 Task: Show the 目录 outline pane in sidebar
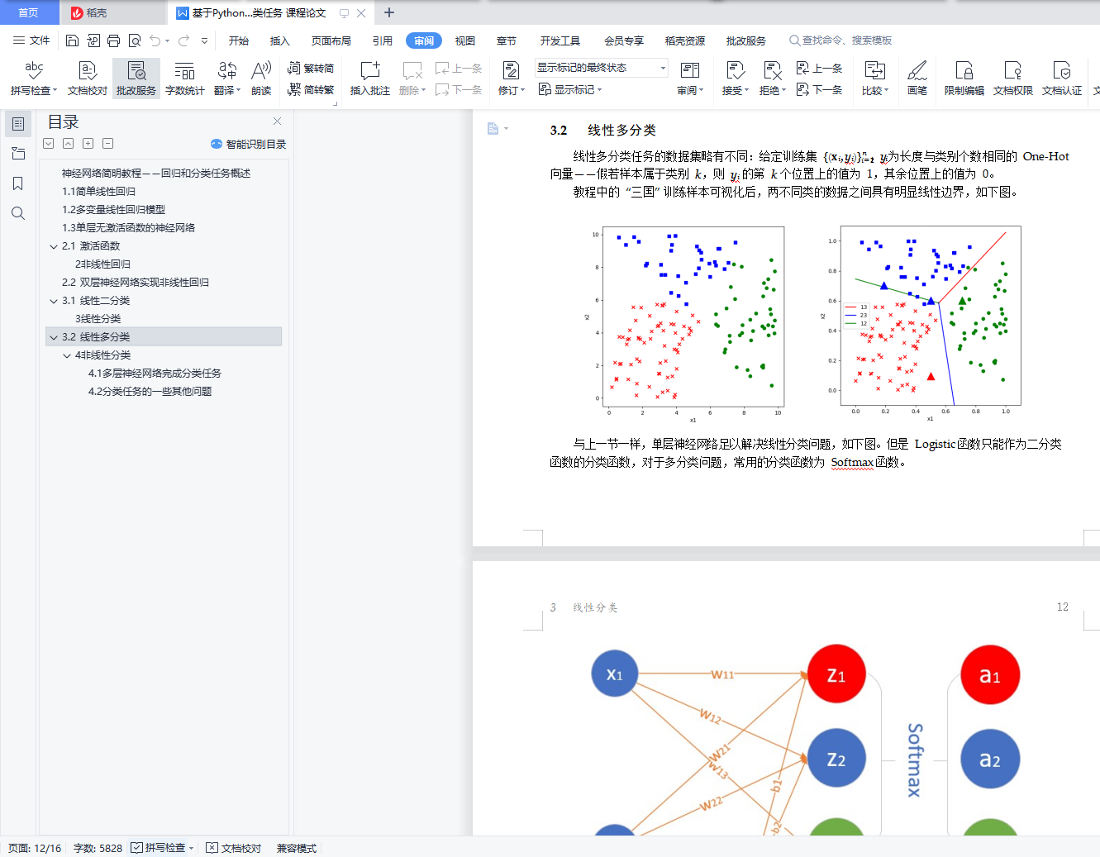pos(18,124)
